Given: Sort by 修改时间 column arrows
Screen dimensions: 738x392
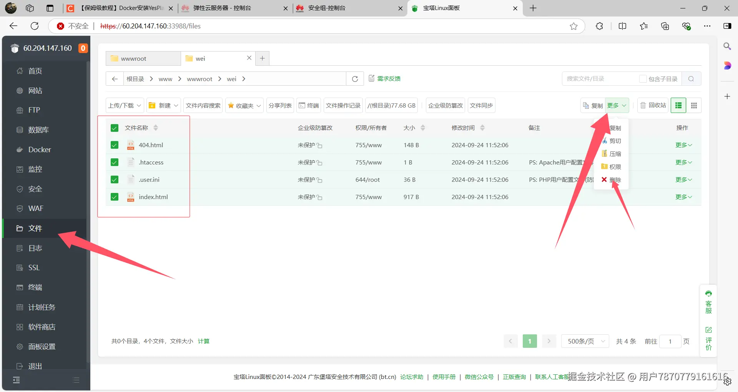Looking at the screenshot, I should [x=482, y=128].
